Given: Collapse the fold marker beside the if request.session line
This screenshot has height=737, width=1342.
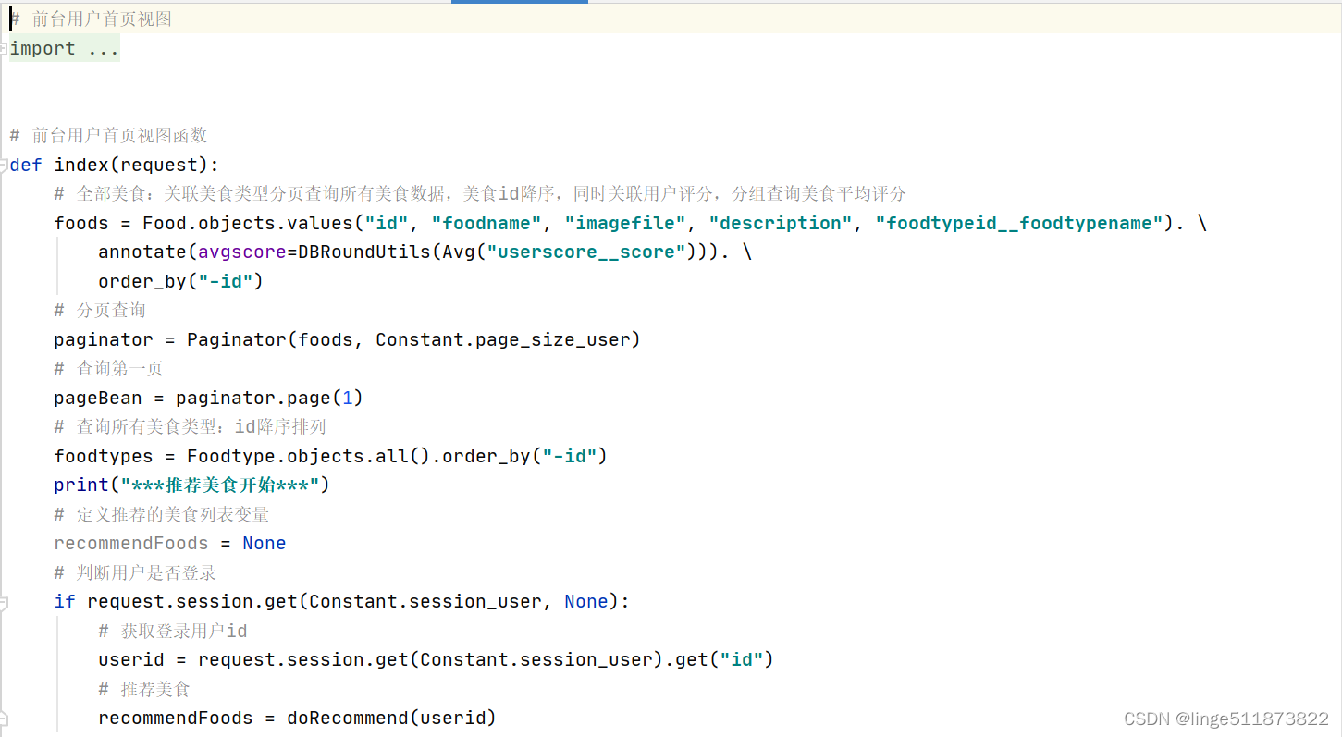Looking at the screenshot, I should click(4, 603).
